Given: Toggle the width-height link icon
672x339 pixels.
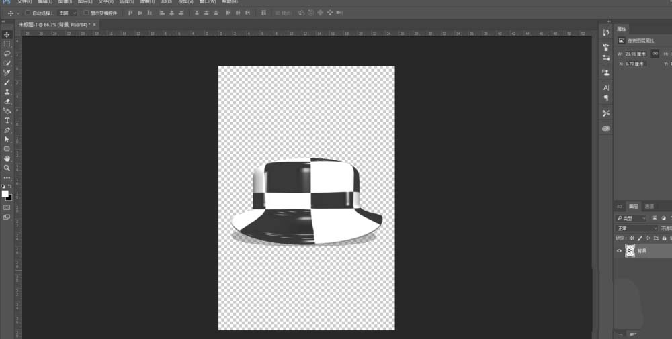Looking at the screenshot, I should coord(655,54).
